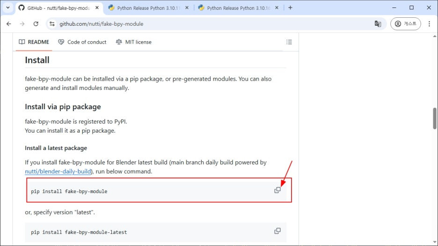This screenshot has height=246, width=438.
Task: Reload the GitHub page
Action: click(x=36, y=24)
